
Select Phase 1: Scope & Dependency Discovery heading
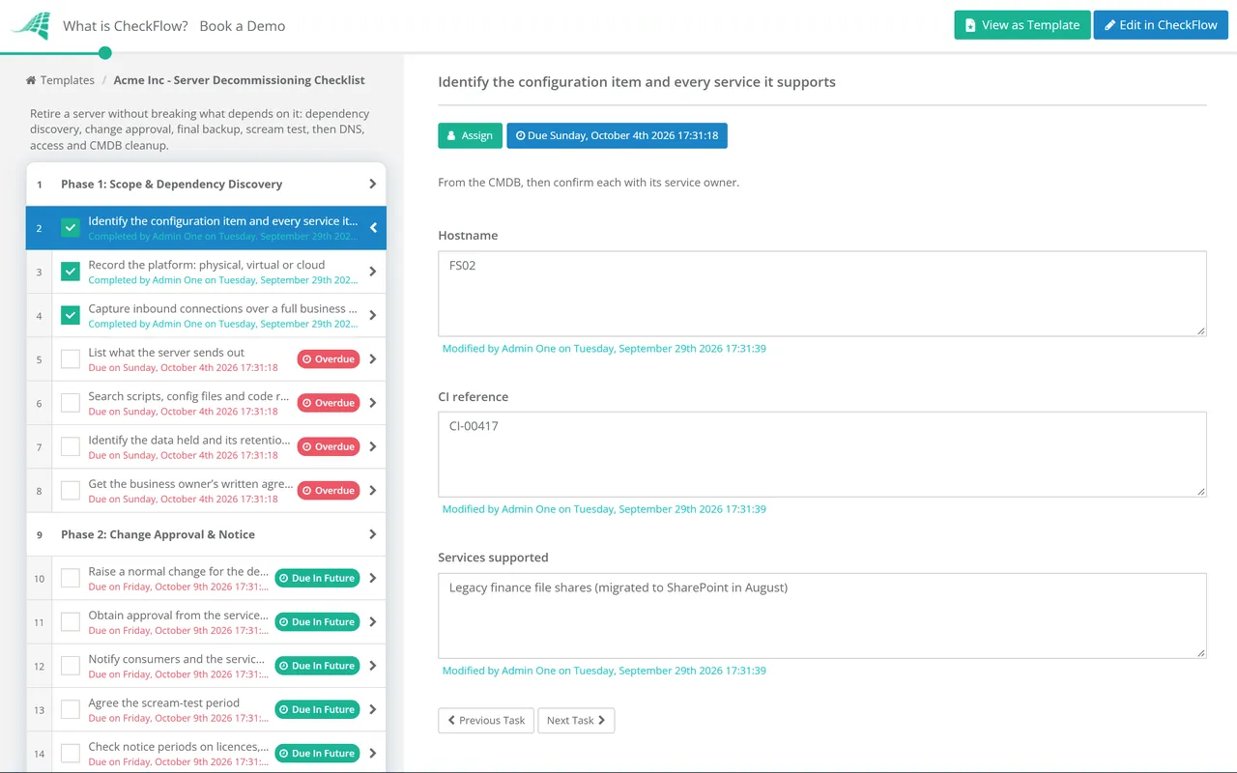coord(172,184)
